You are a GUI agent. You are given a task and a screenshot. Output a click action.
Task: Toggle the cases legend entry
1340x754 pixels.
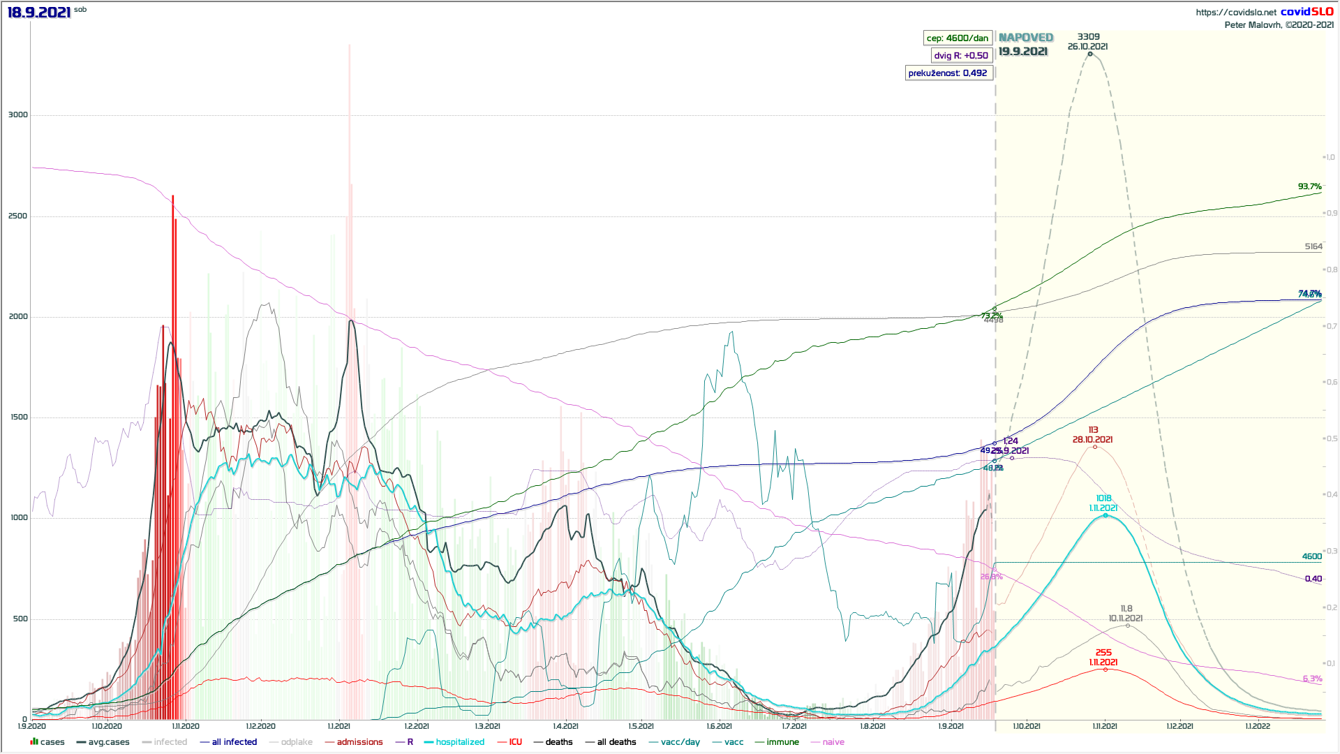click(x=52, y=742)
